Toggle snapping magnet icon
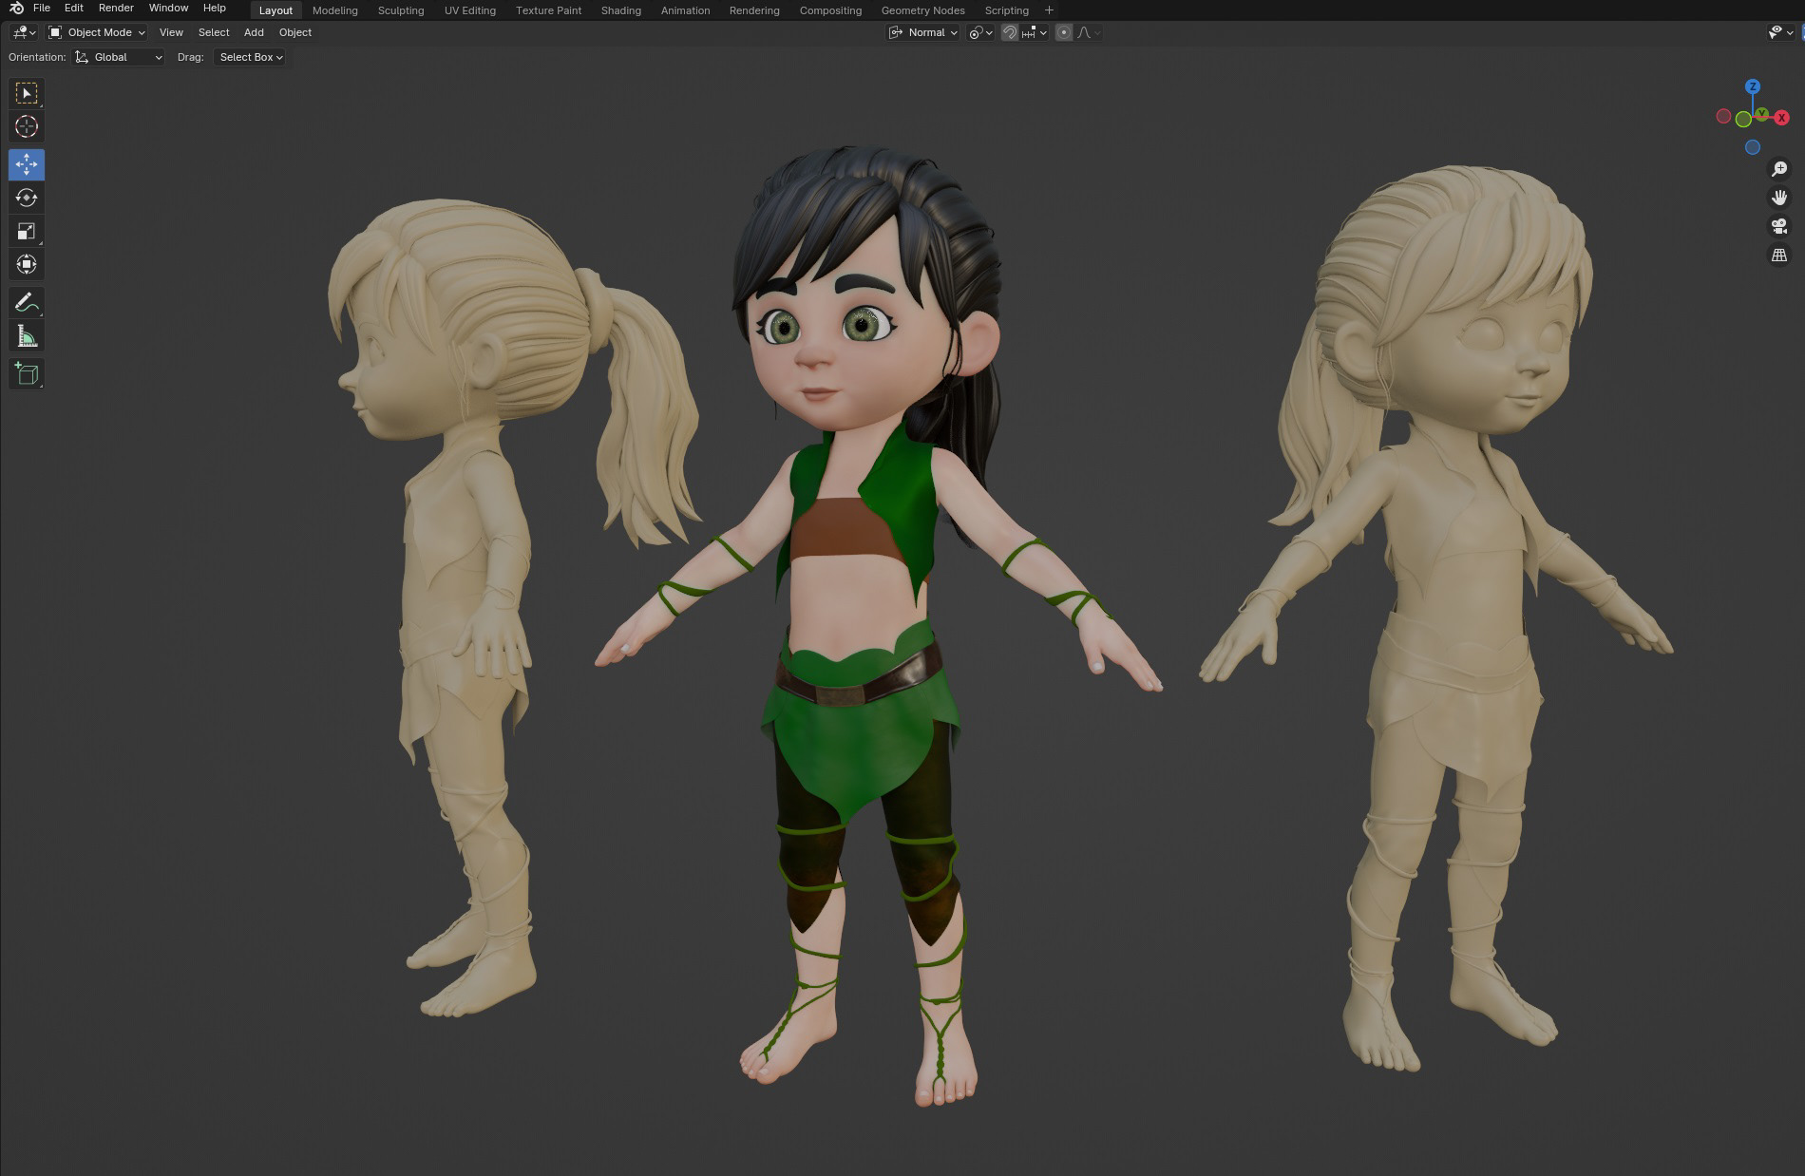This screenshot has height=1176, width=1805. pyautogui.click(x=1010, y=32)
